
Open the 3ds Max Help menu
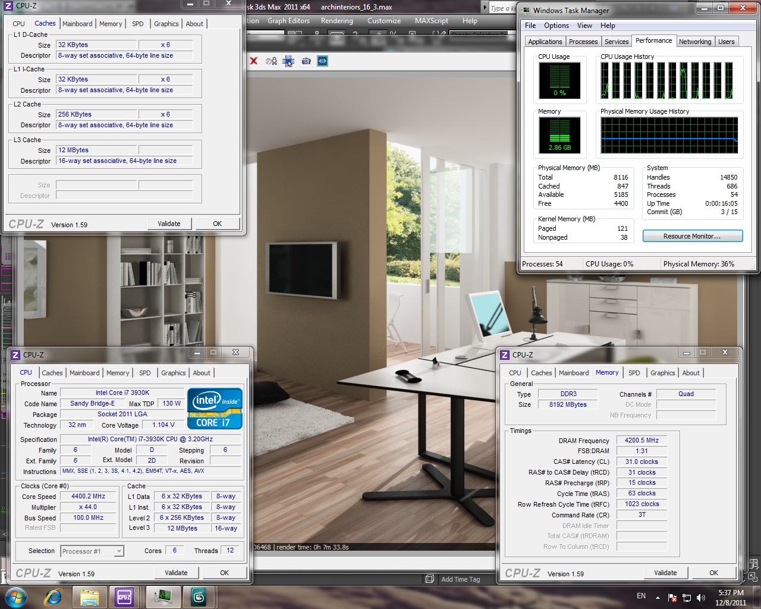pos(470,21)
